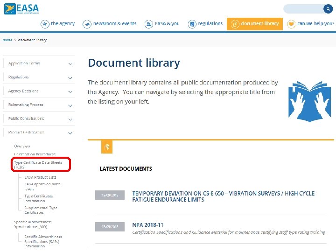
Task: Expand Application Forms chevron
Action: coord(70,64)
